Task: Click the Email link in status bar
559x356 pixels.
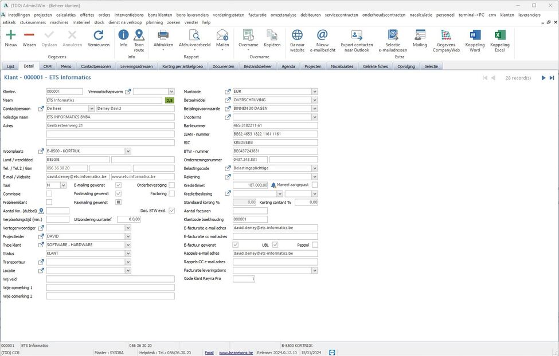Action: click(209, 353)
